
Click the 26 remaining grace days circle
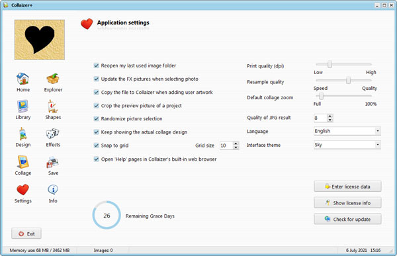click(107, 215)
